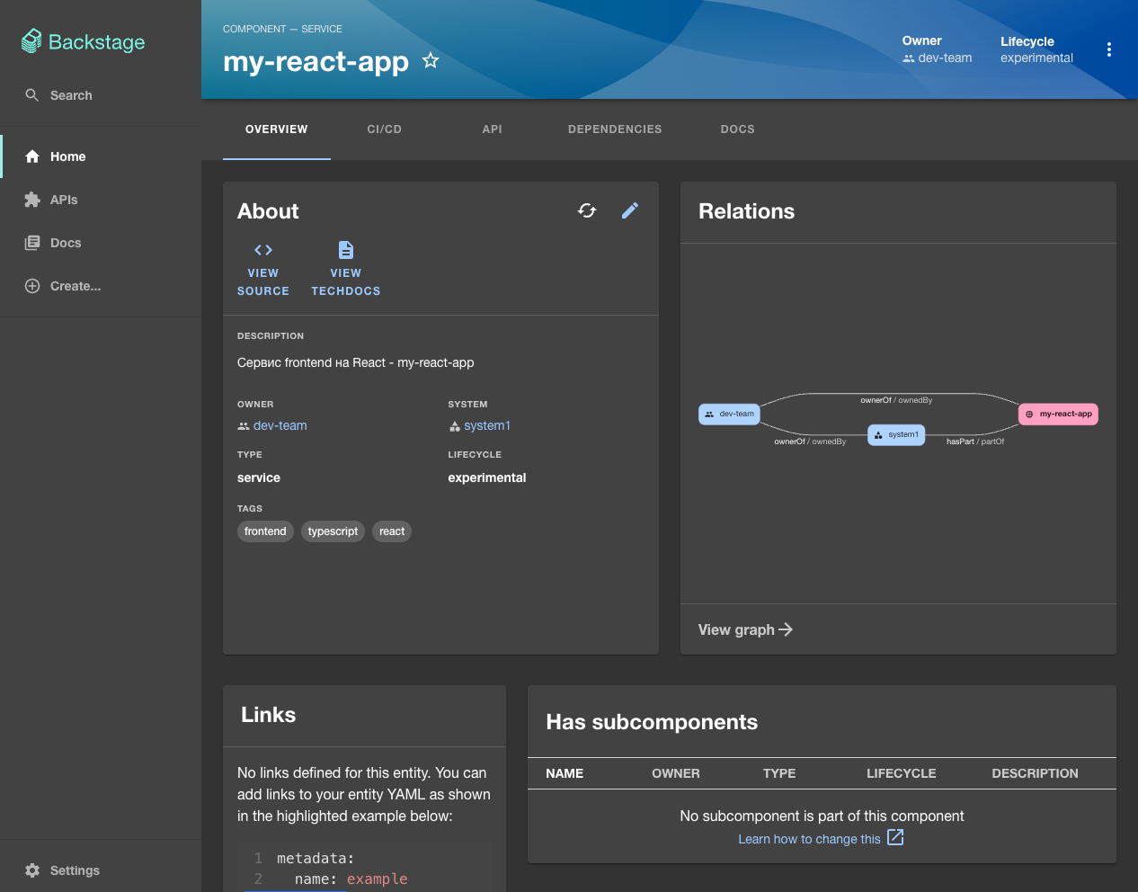1138x892 pixels.
Task: Sort subcomponents by Type column
Action: (779, 773)
